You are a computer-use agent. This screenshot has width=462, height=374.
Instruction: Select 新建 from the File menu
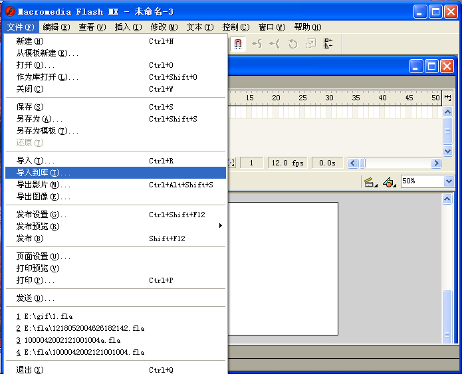pos(116,41)
